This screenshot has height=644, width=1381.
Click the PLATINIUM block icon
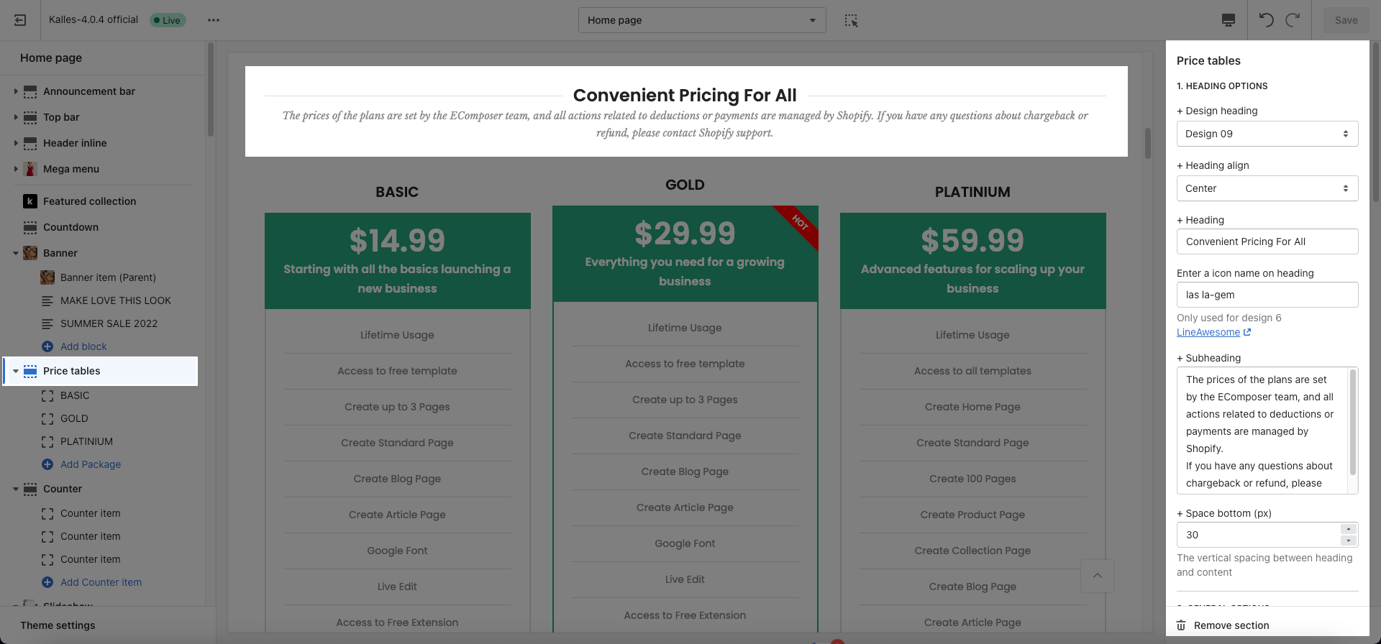pos(47,441)
